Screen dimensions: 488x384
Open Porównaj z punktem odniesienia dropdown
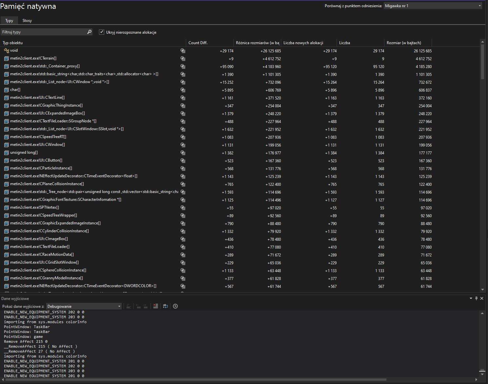(433, 6)
